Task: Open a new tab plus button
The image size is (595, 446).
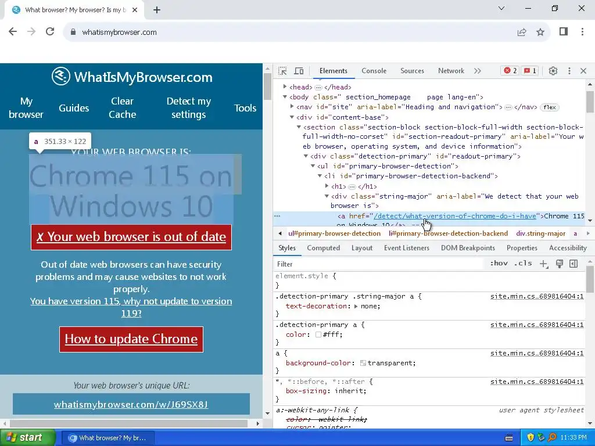Action: tap(157, 10)
